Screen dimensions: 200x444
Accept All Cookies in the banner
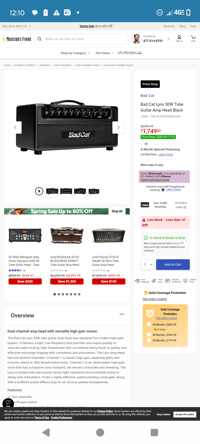(185, 414)
